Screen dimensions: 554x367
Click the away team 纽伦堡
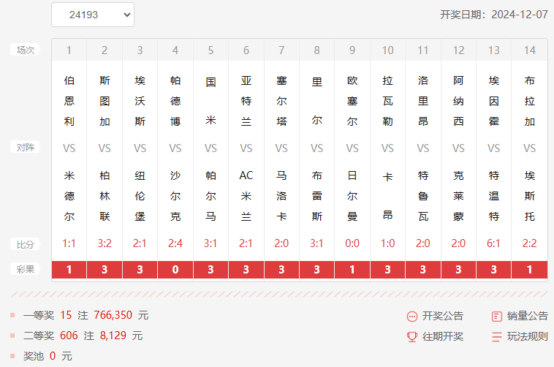[x=140, y=195]
